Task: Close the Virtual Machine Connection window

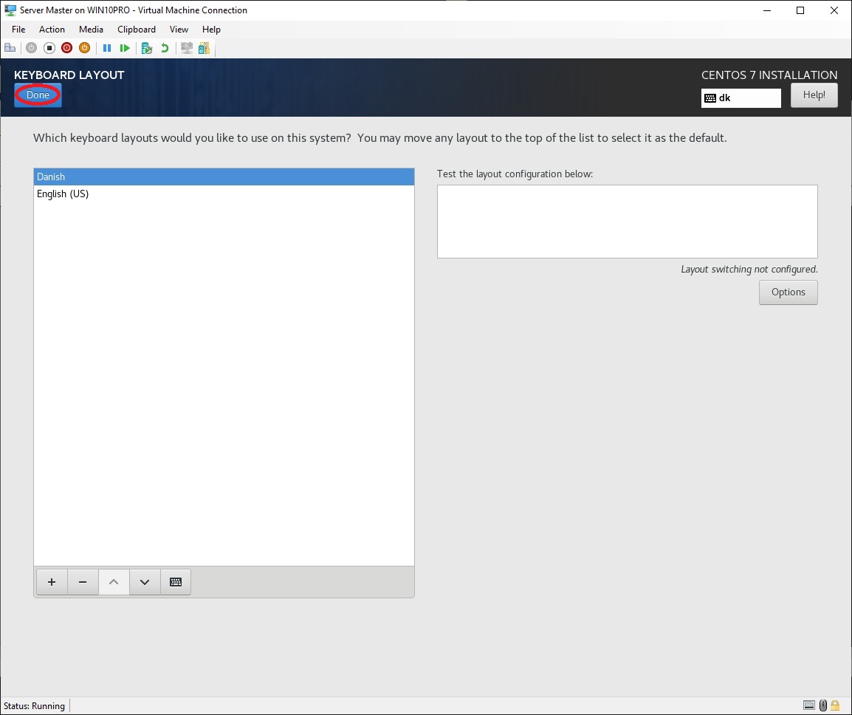Action: (x=834, y=10)
